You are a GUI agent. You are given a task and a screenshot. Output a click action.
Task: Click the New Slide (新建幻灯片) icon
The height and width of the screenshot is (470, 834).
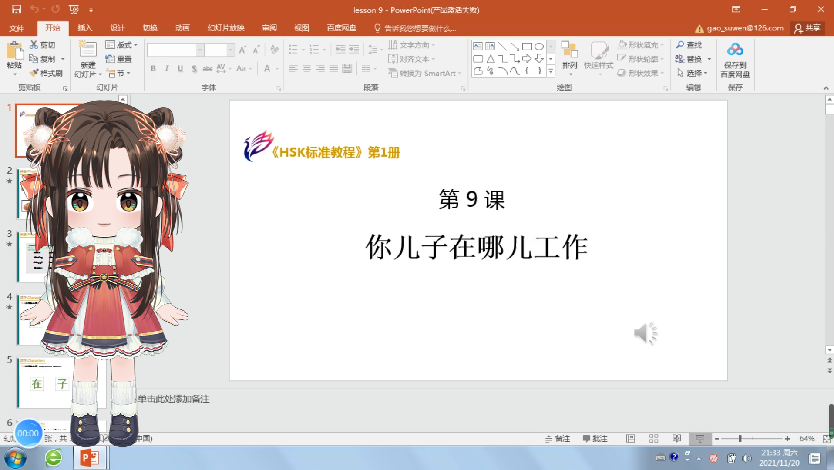point(87,49)
